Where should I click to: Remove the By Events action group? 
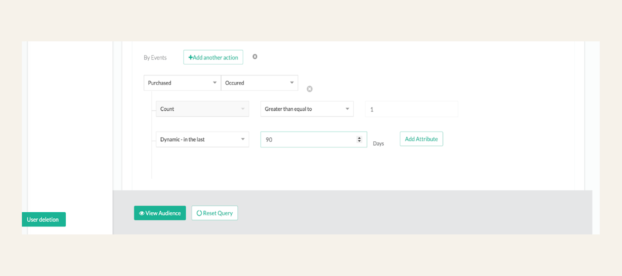coord(255,56)
